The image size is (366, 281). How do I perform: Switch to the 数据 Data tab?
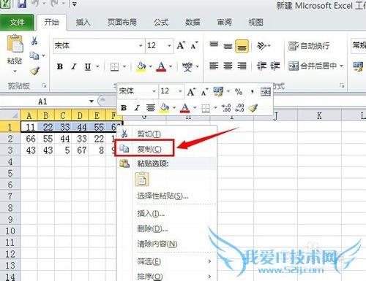pos(193,23)
